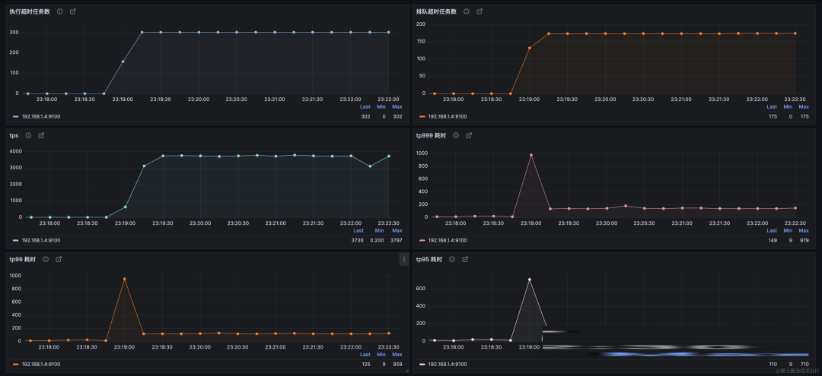
Task: Click info icon on 排队超时任务数 panel
Action: click(x=467, y=11)
